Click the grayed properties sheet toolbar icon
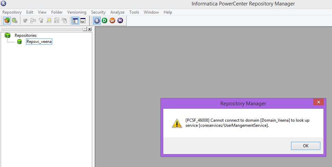 57,20
